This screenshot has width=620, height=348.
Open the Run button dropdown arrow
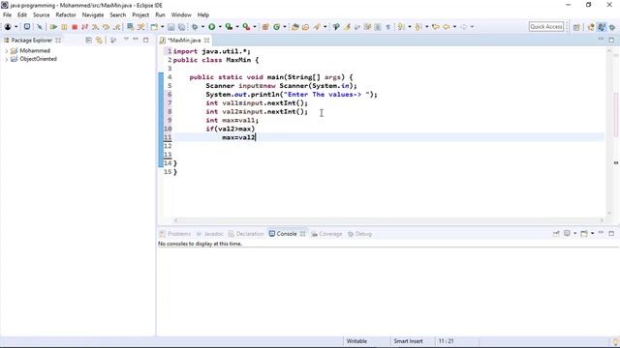[x=220, y=27]
